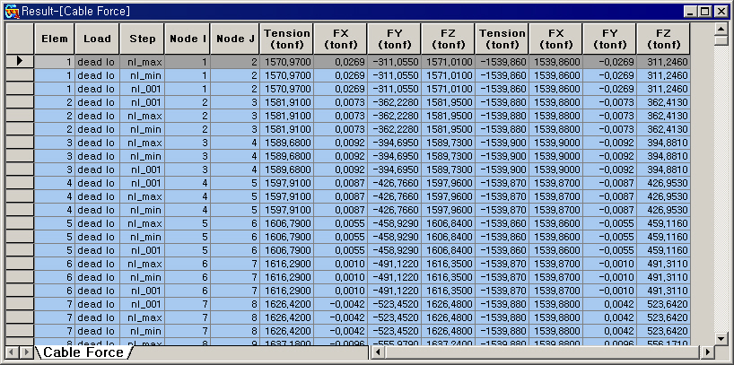Select the Node I column header
734x365 pixels.
[x=188, y=39]
